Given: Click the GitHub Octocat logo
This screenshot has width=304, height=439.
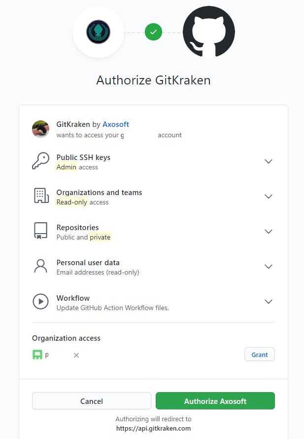Looking at the screenshot, I should click(209, 32).
